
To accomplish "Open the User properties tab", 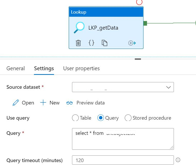I will [x=82, y=68].
